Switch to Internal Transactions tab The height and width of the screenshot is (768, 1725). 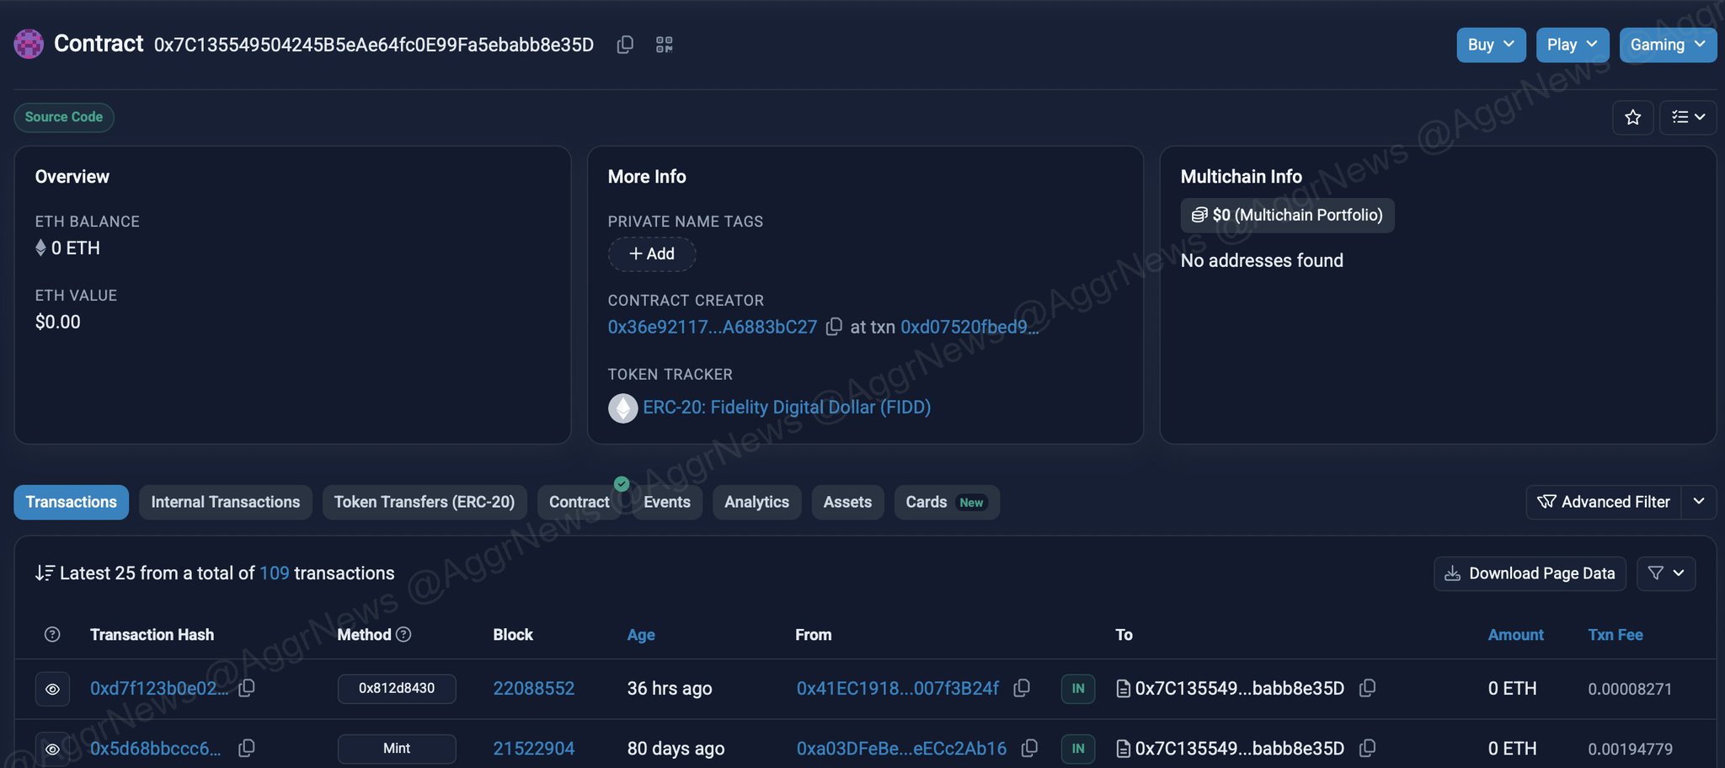point(225,502)
